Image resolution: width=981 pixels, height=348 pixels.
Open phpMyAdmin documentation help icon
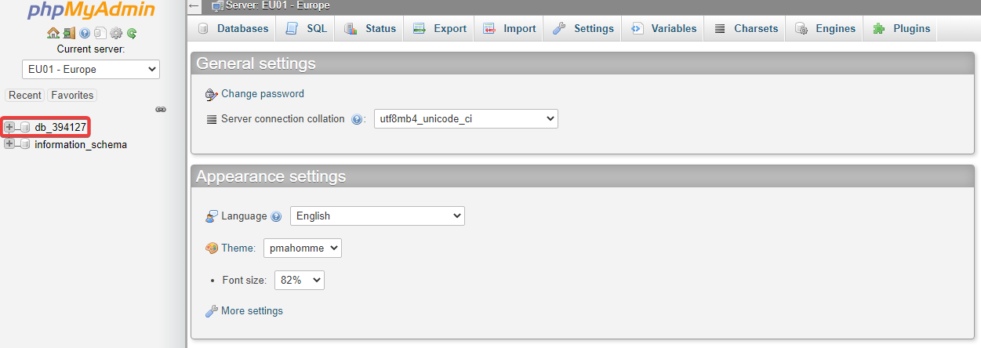[85, 33]
